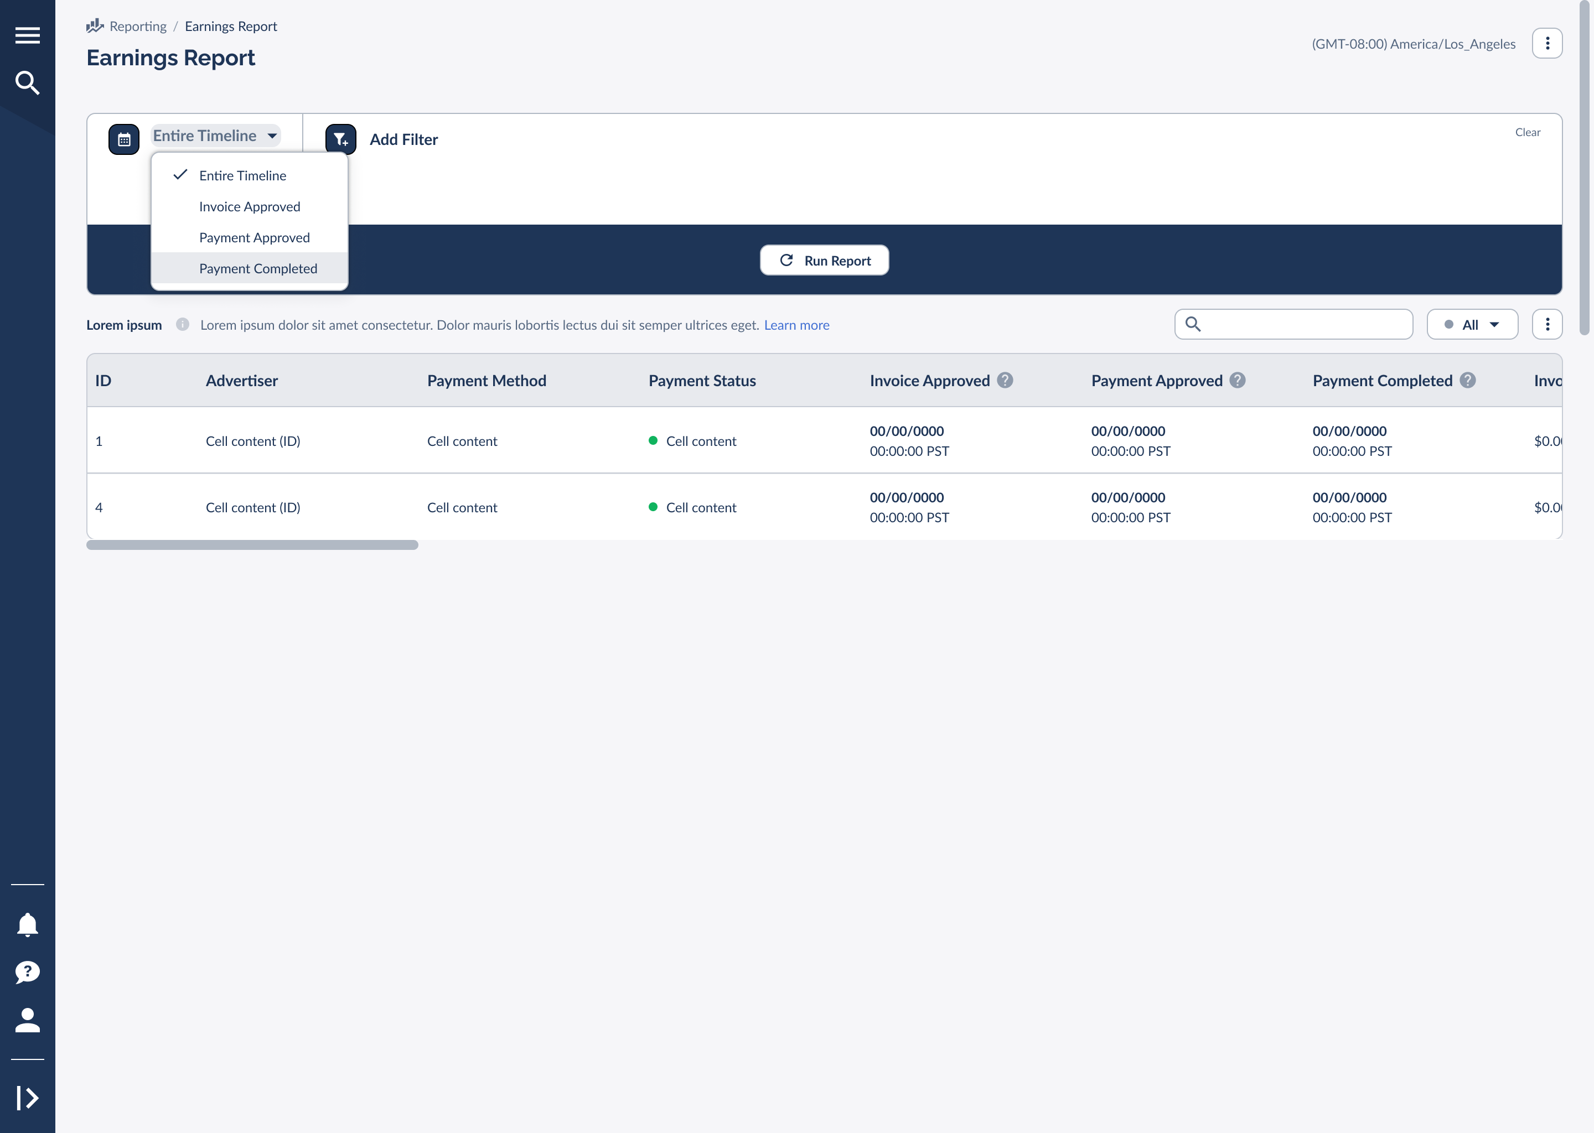
Task: Toggle the Entire Timeline dropdown
Action: [x=216, y=136]
